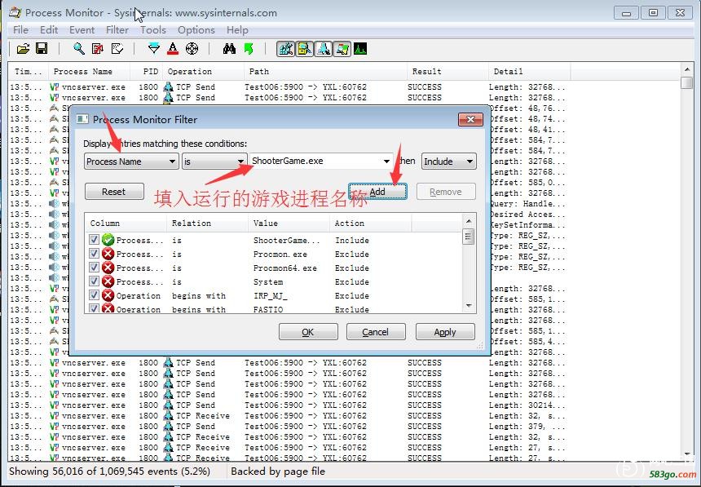Click the Cancel button
The height and width of the screenshot is (487, 701).
click(x=376, y=332)
